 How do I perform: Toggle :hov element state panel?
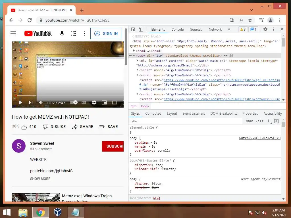(x=249, y=121)
